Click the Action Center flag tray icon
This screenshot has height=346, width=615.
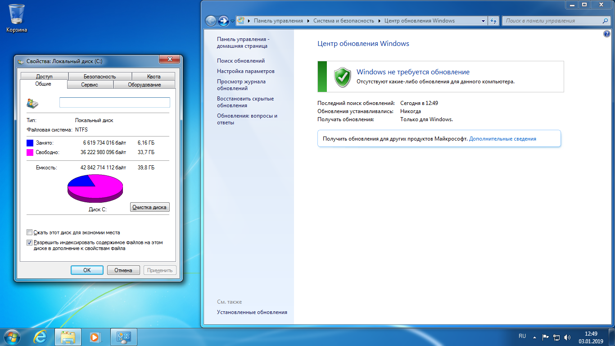click(545, 337)
